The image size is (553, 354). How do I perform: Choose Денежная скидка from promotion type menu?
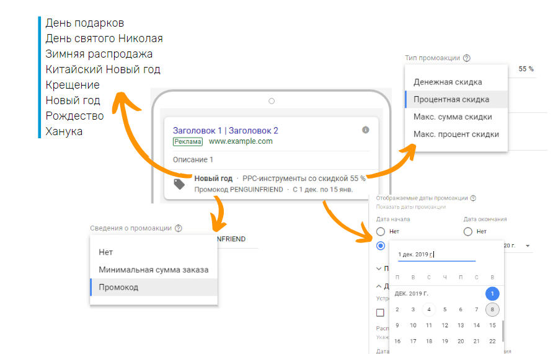coord(448,82)
